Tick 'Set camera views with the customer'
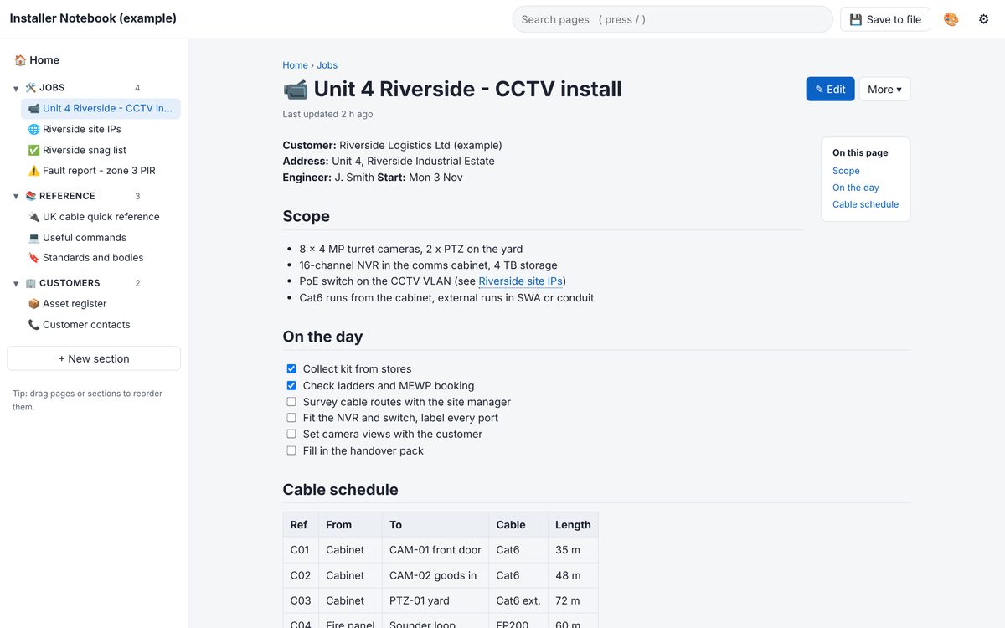 click(x=291, y=434)
